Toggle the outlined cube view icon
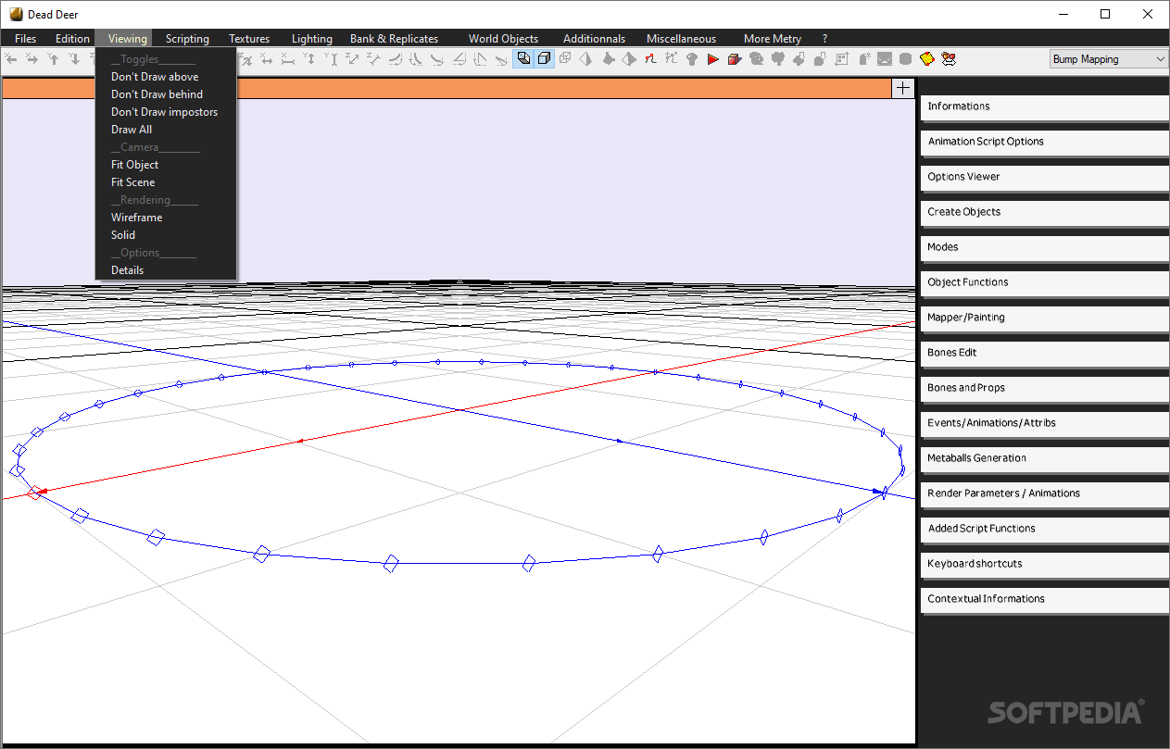Image resolution: width=1170 pixels, height=749 pixels. tap(544, 59)
